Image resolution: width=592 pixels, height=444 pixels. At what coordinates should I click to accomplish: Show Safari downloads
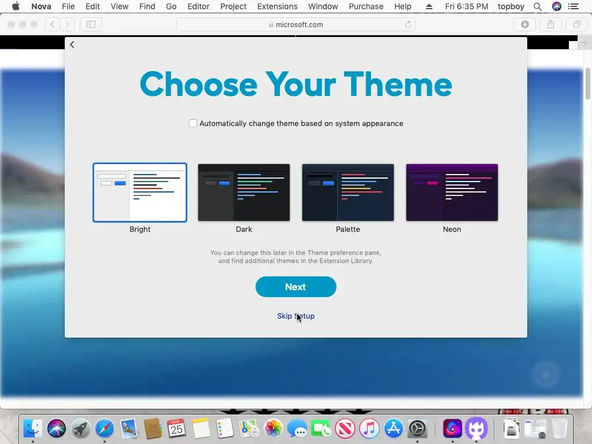pyautogui.click(x=525, y=24)
